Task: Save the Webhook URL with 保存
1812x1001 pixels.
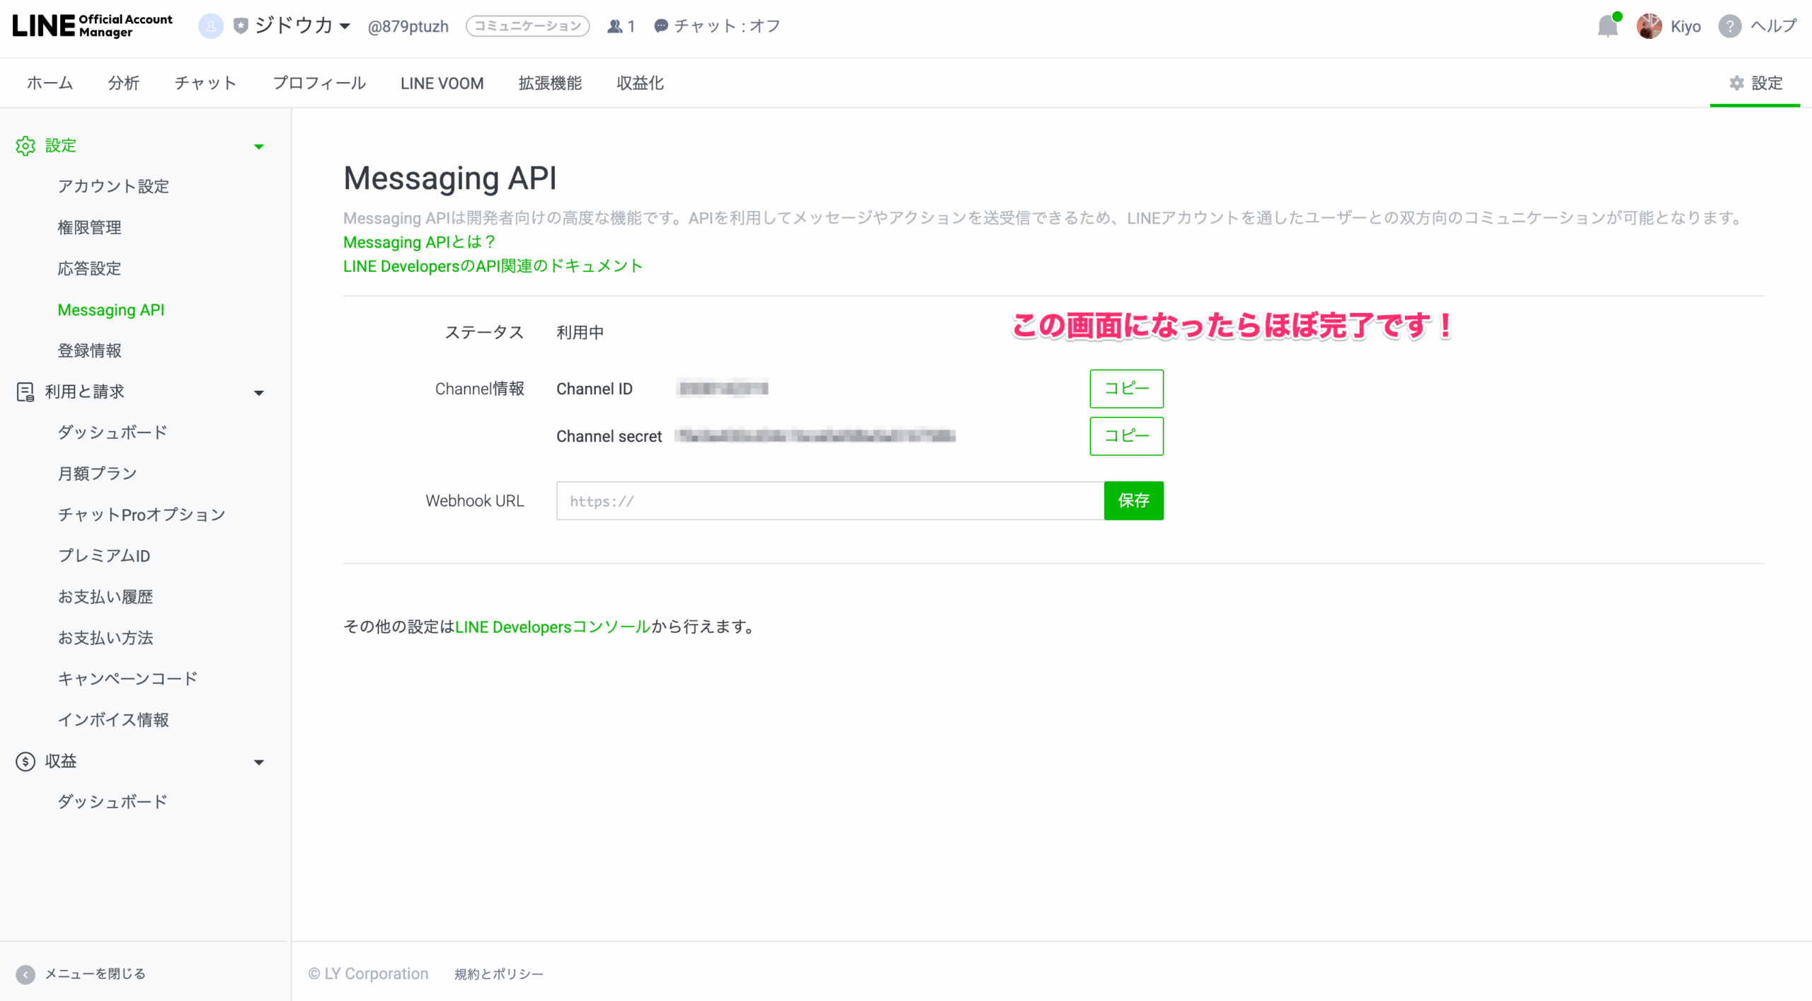Action: (1133, 501)
